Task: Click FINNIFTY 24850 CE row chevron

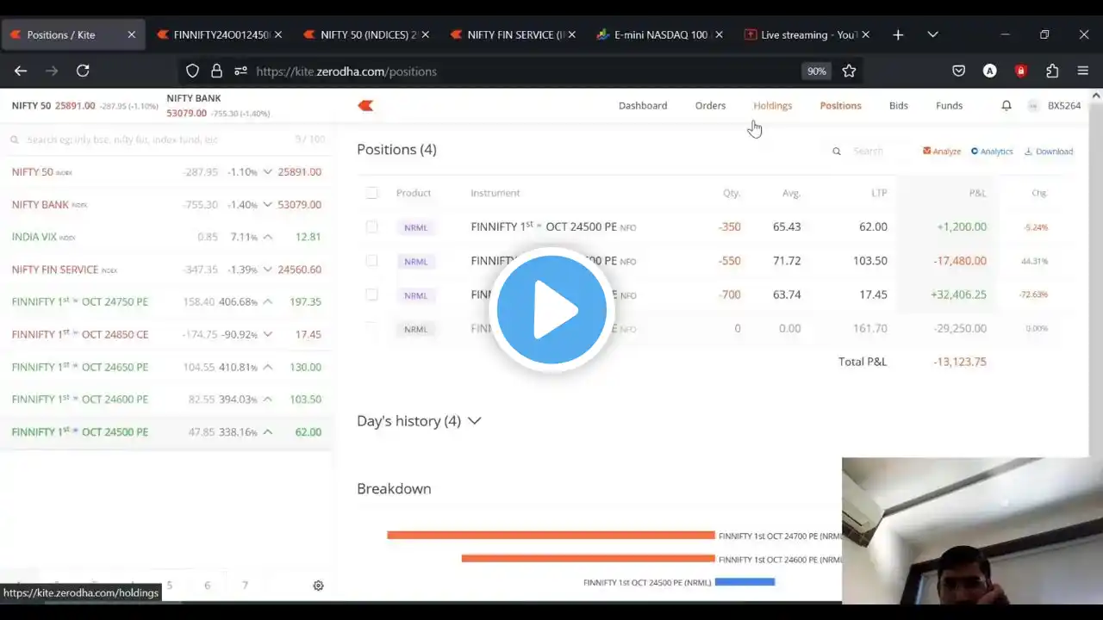Action: point(268,334)
